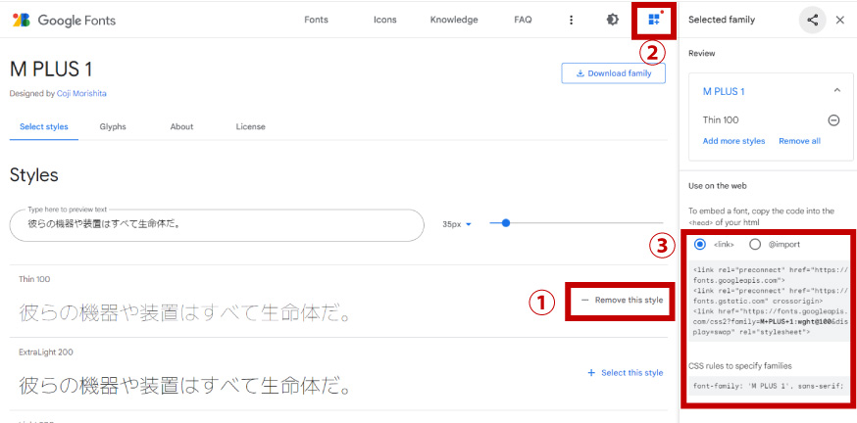This screenshot has width=857, height=423.
Task: Collapse the M PLUS 1 review card
Action: [x=836, y=91]
